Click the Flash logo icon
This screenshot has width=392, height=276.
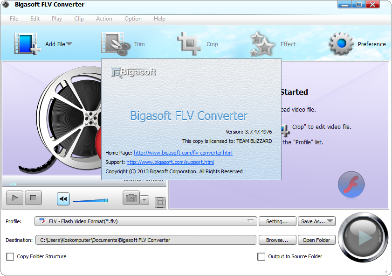(x=351, y=184)
